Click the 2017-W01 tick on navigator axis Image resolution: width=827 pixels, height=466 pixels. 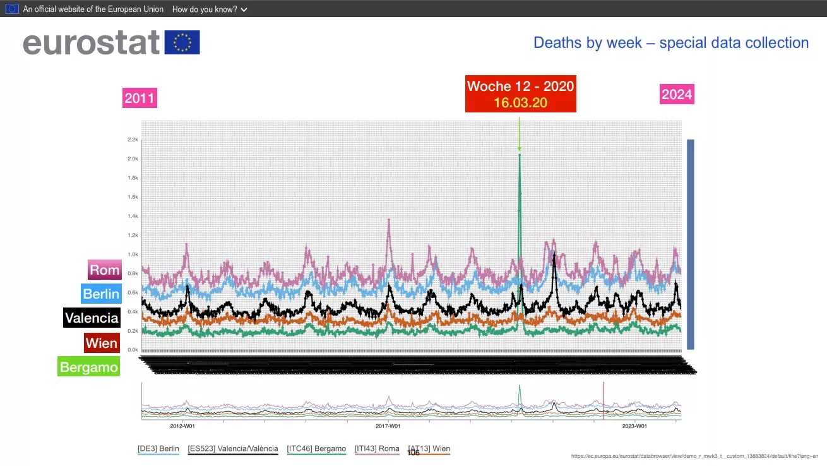[x=388, y=426]
